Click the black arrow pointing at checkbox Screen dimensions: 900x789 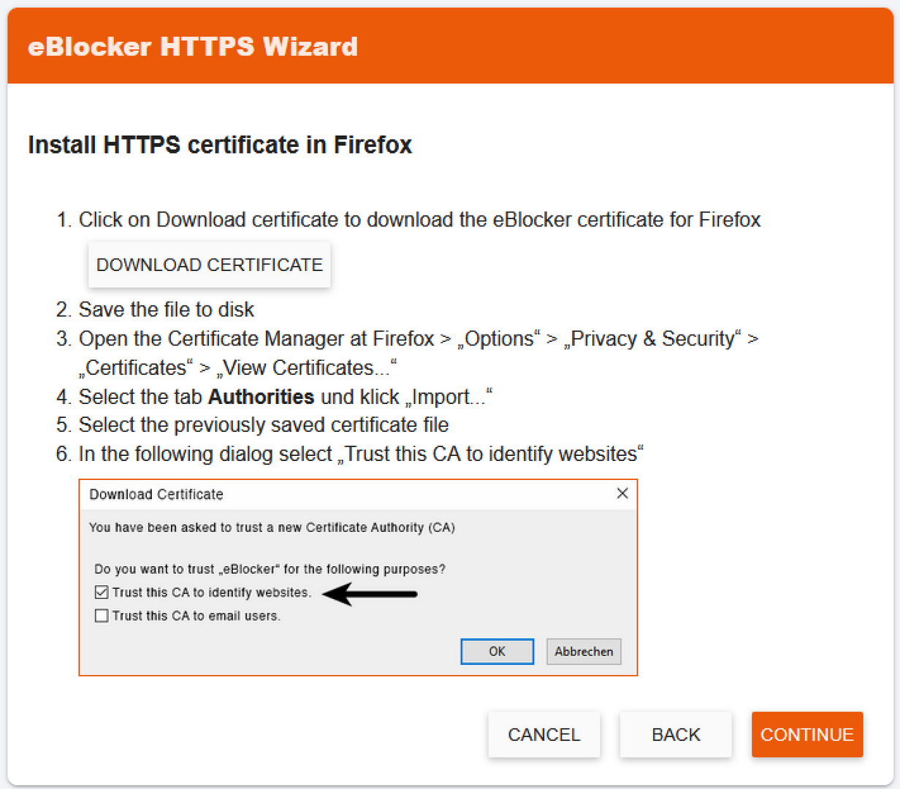point(370,593)
